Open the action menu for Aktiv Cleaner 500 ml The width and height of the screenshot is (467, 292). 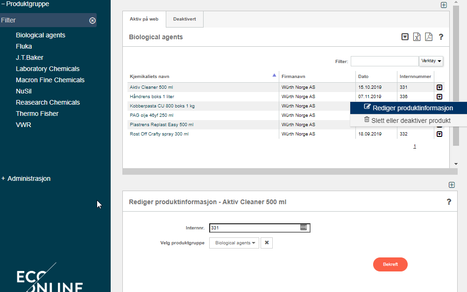(x=439, y=87)
